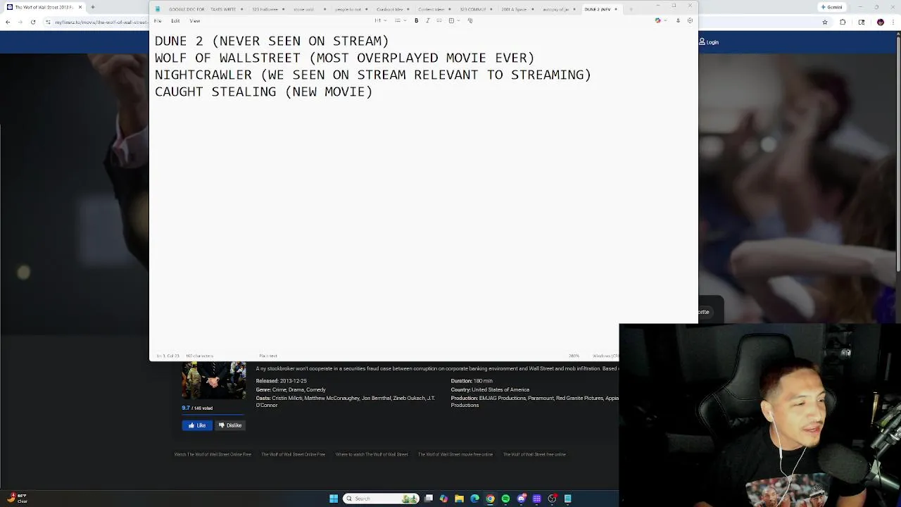This screenshot has height=507, width=901.
Task: Close the 'DUNE 2' Notepad tab
Action: 616,9
